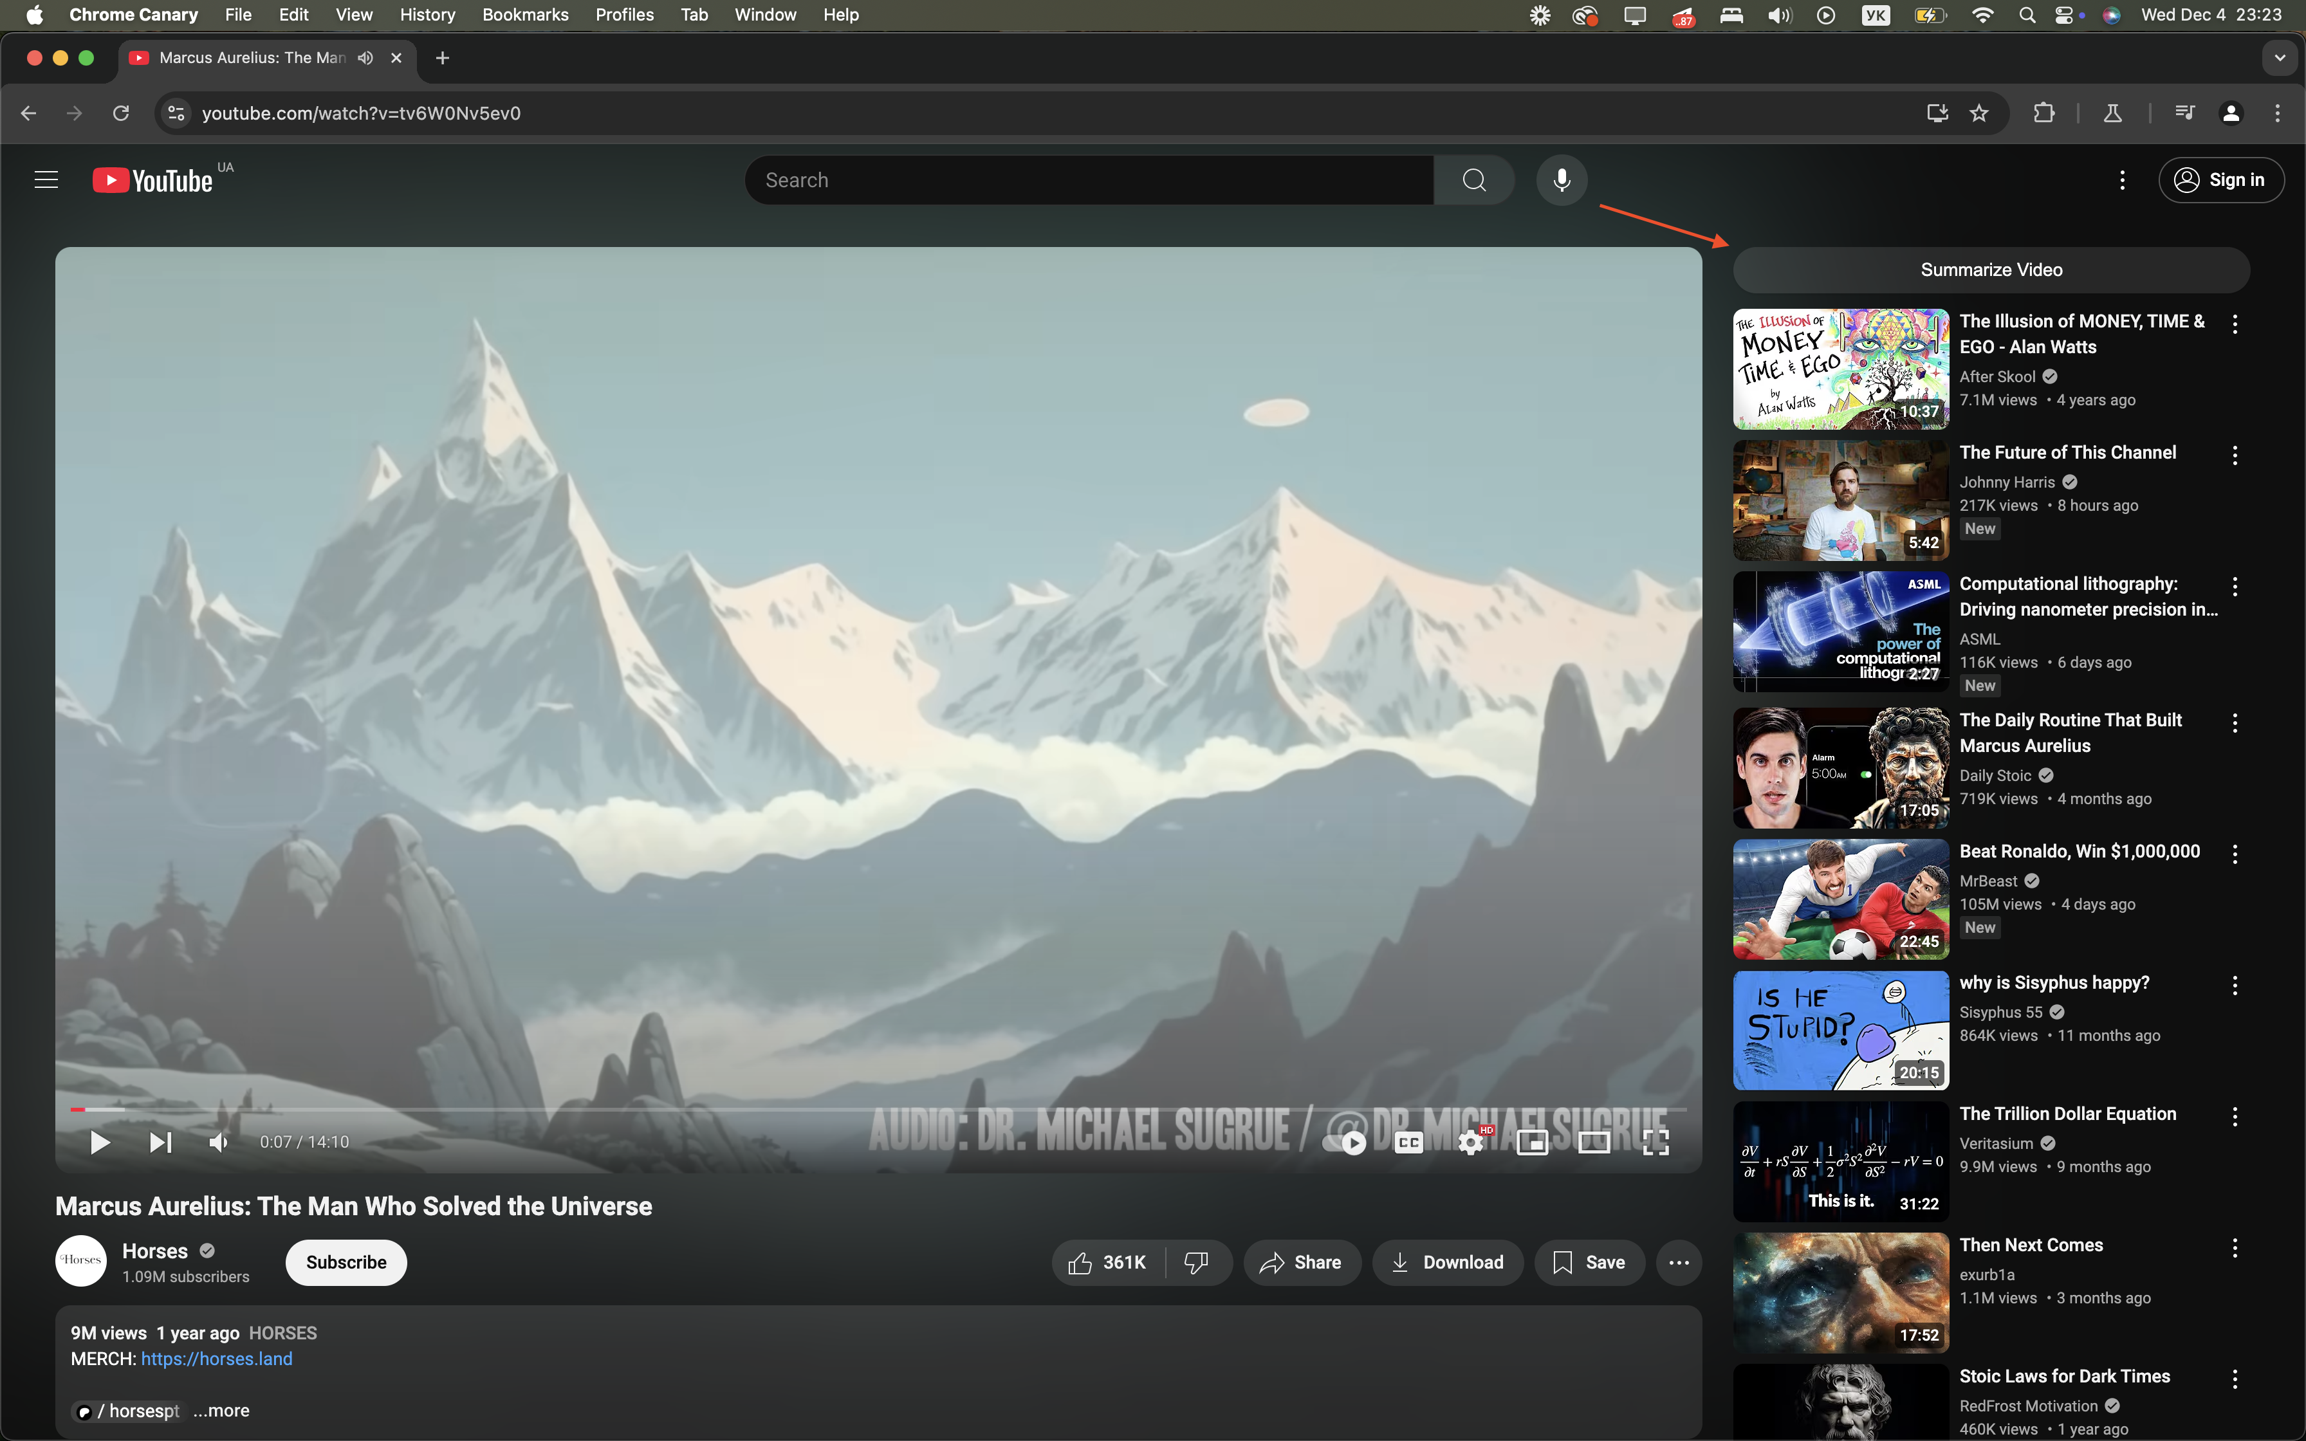Toggle the autoplay switch
The width and height of the screenshot is (2306, 1441).
click(x=1345, y=1142)
